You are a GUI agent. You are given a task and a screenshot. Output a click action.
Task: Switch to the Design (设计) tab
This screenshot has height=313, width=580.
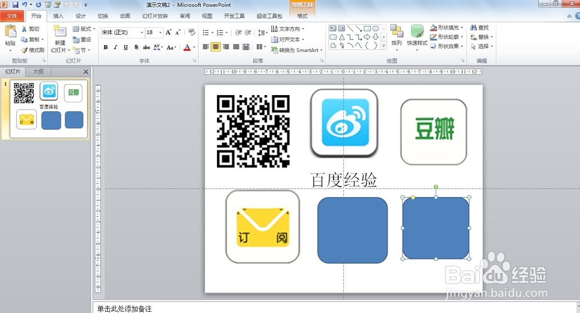coord(80,16)
